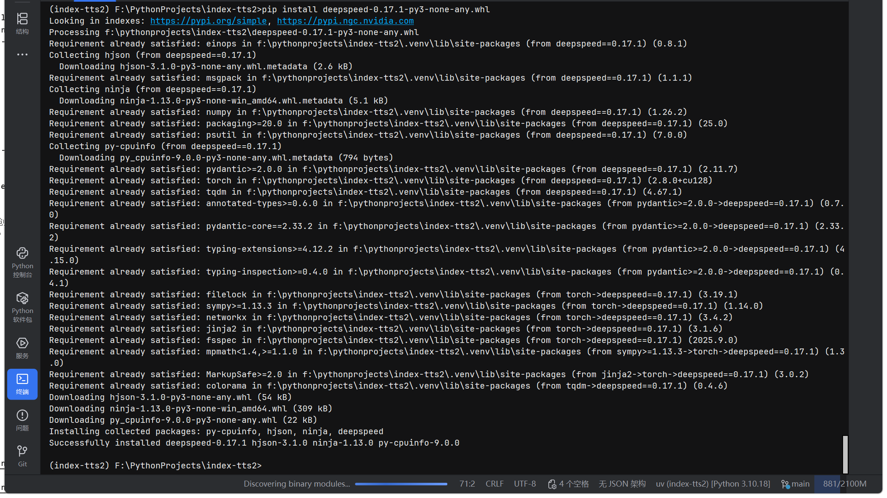The width and height of the screenshot is (887, 498).
Task: Open the Python console (控制台) panel
Action: [x=22, y=263]
